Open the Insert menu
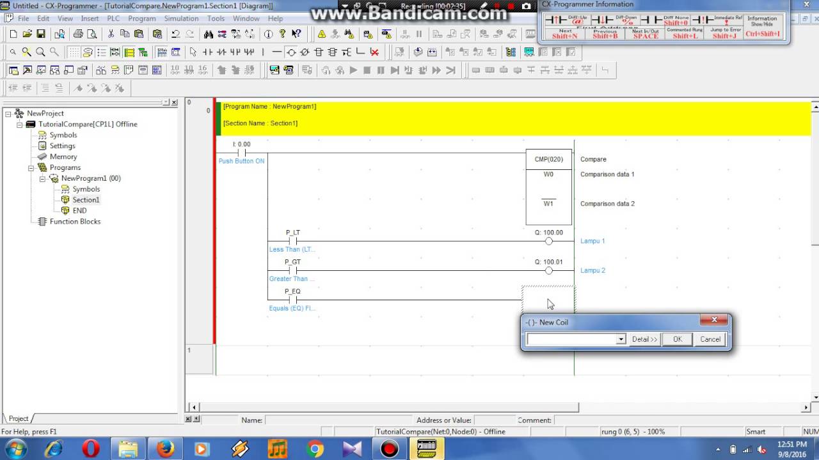The image size is (819, 460). pos(90,19)
